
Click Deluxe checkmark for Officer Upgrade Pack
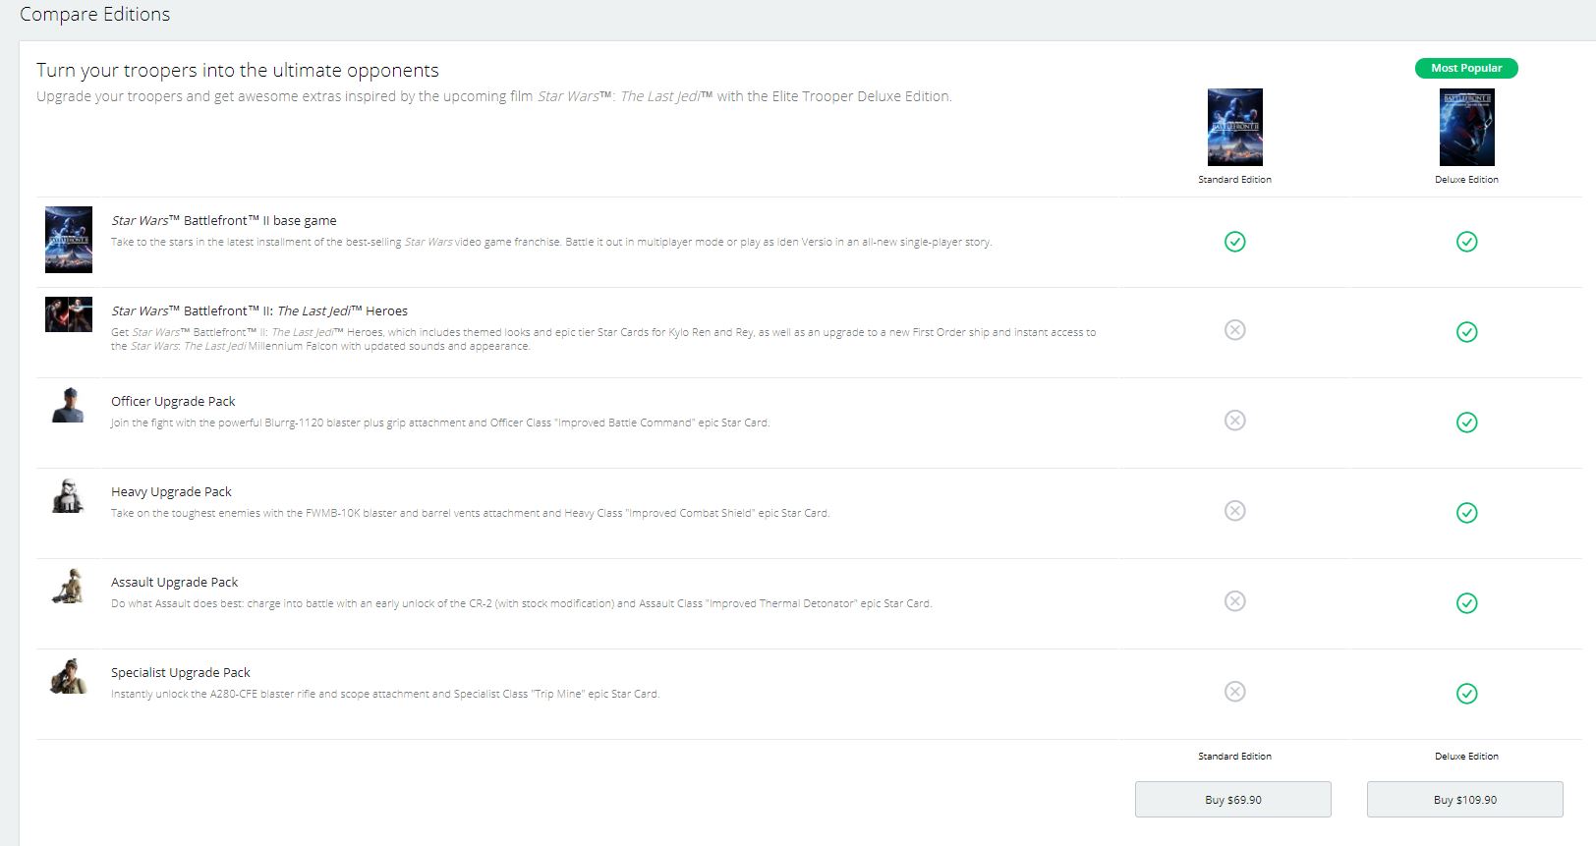(x=1466, y=423)
